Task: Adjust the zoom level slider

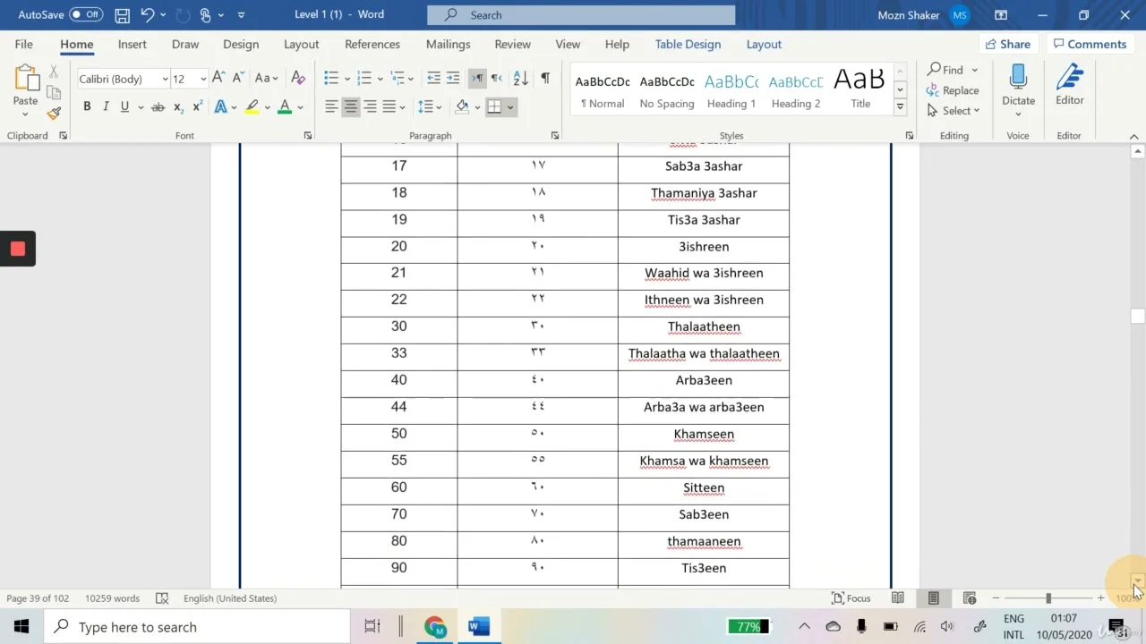Action: point(1048,598)
